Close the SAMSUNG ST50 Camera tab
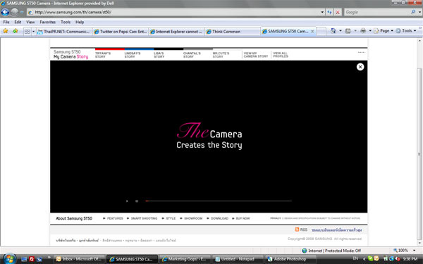 tap(312, 31)
